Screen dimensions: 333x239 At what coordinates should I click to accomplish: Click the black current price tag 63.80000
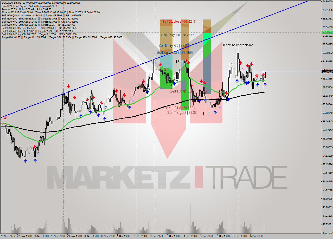point(327,72)
